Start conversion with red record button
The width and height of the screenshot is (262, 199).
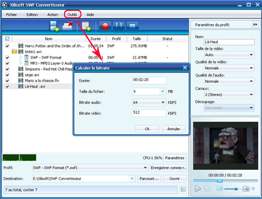click(x=105, y=27)
